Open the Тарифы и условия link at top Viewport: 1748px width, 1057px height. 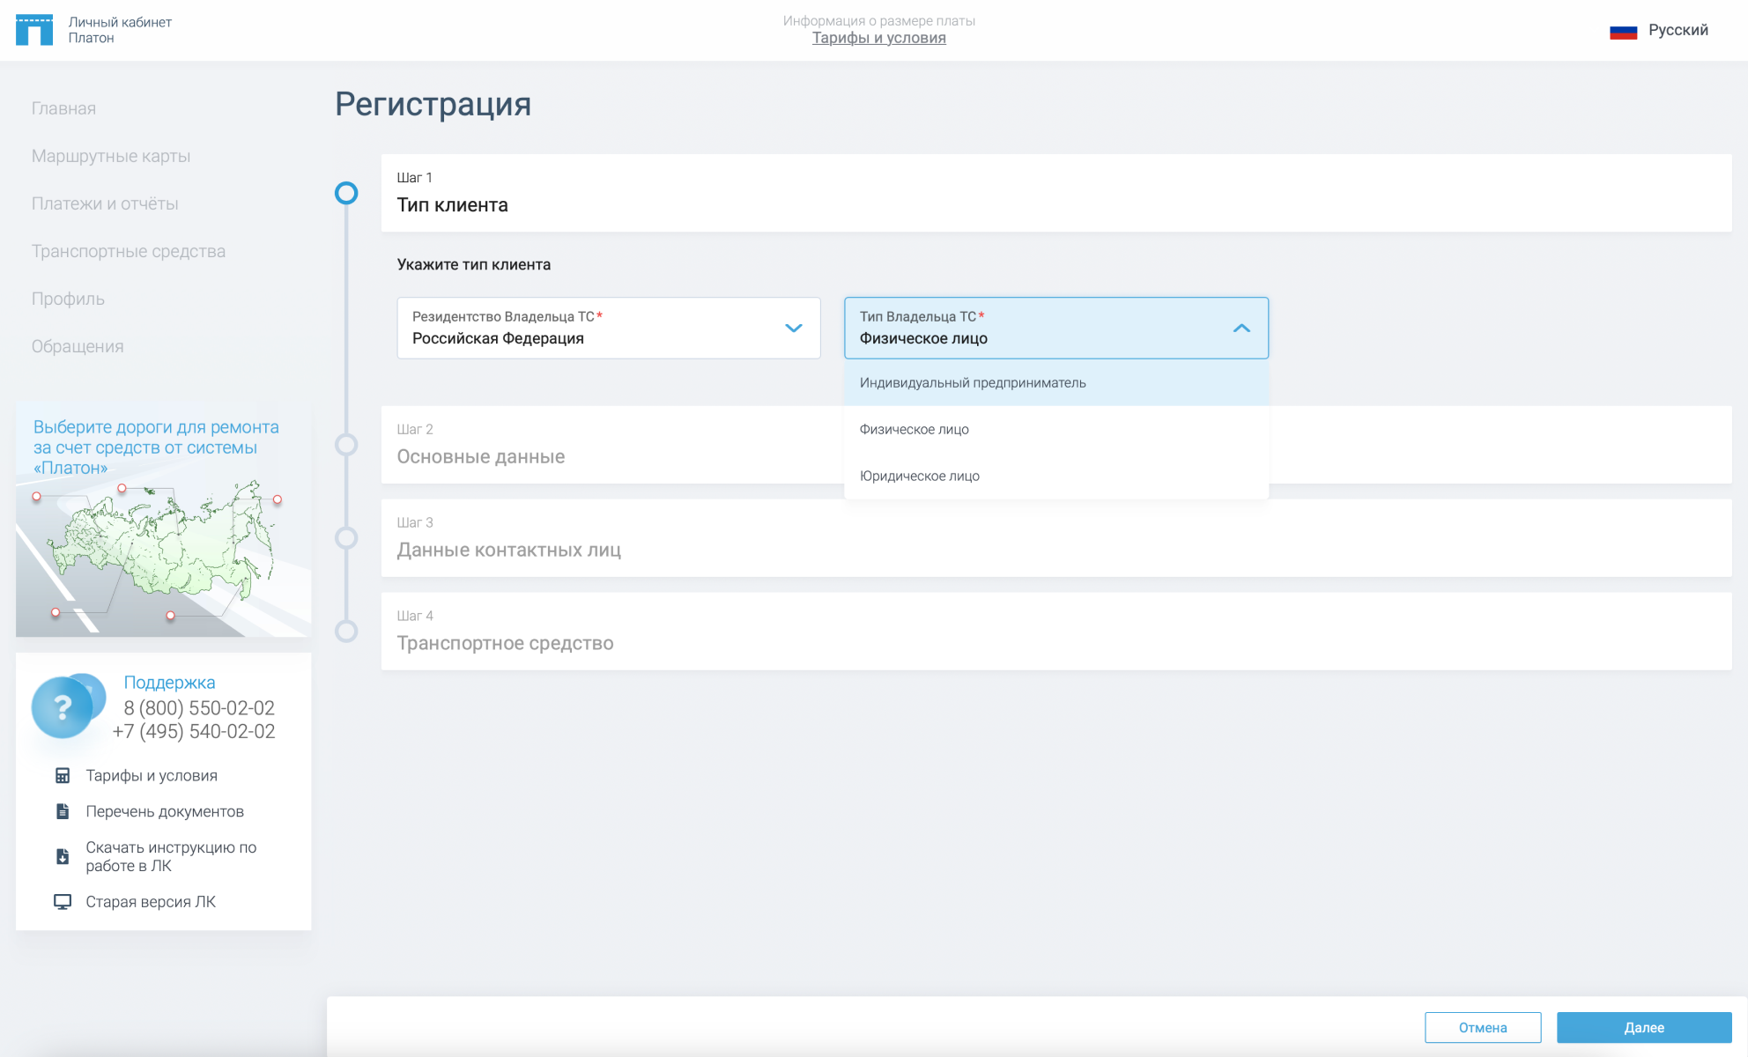(878, 38)
